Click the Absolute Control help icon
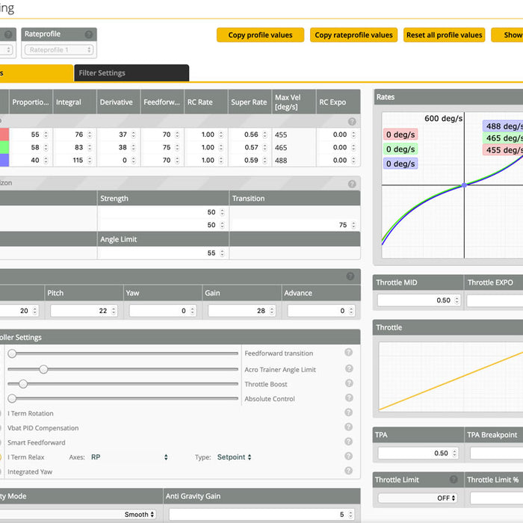The image size is (523, 523). click(348, 399)
